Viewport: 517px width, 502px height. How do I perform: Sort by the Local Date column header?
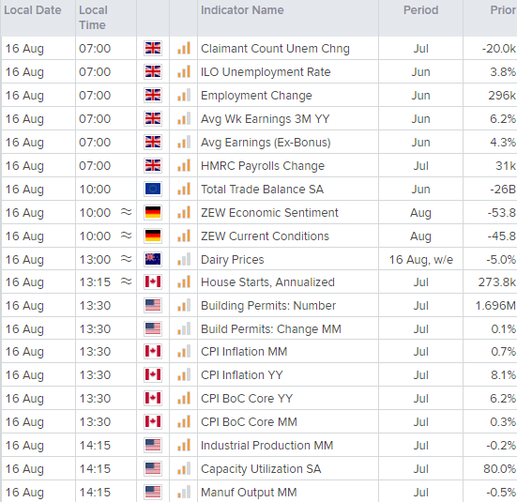coord(32,10)
